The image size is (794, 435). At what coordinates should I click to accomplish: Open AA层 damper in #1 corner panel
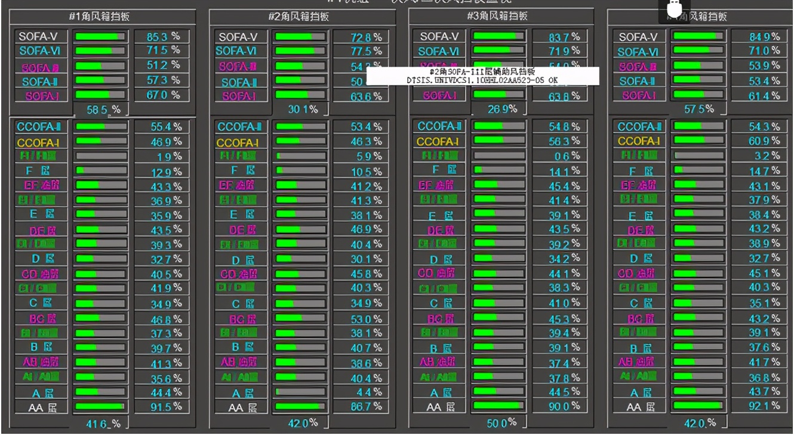pos(39,407)
